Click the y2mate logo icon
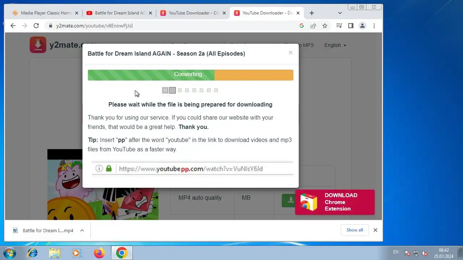Image resolution: width=463 pixels, height=260 pixels. [38, 45]
